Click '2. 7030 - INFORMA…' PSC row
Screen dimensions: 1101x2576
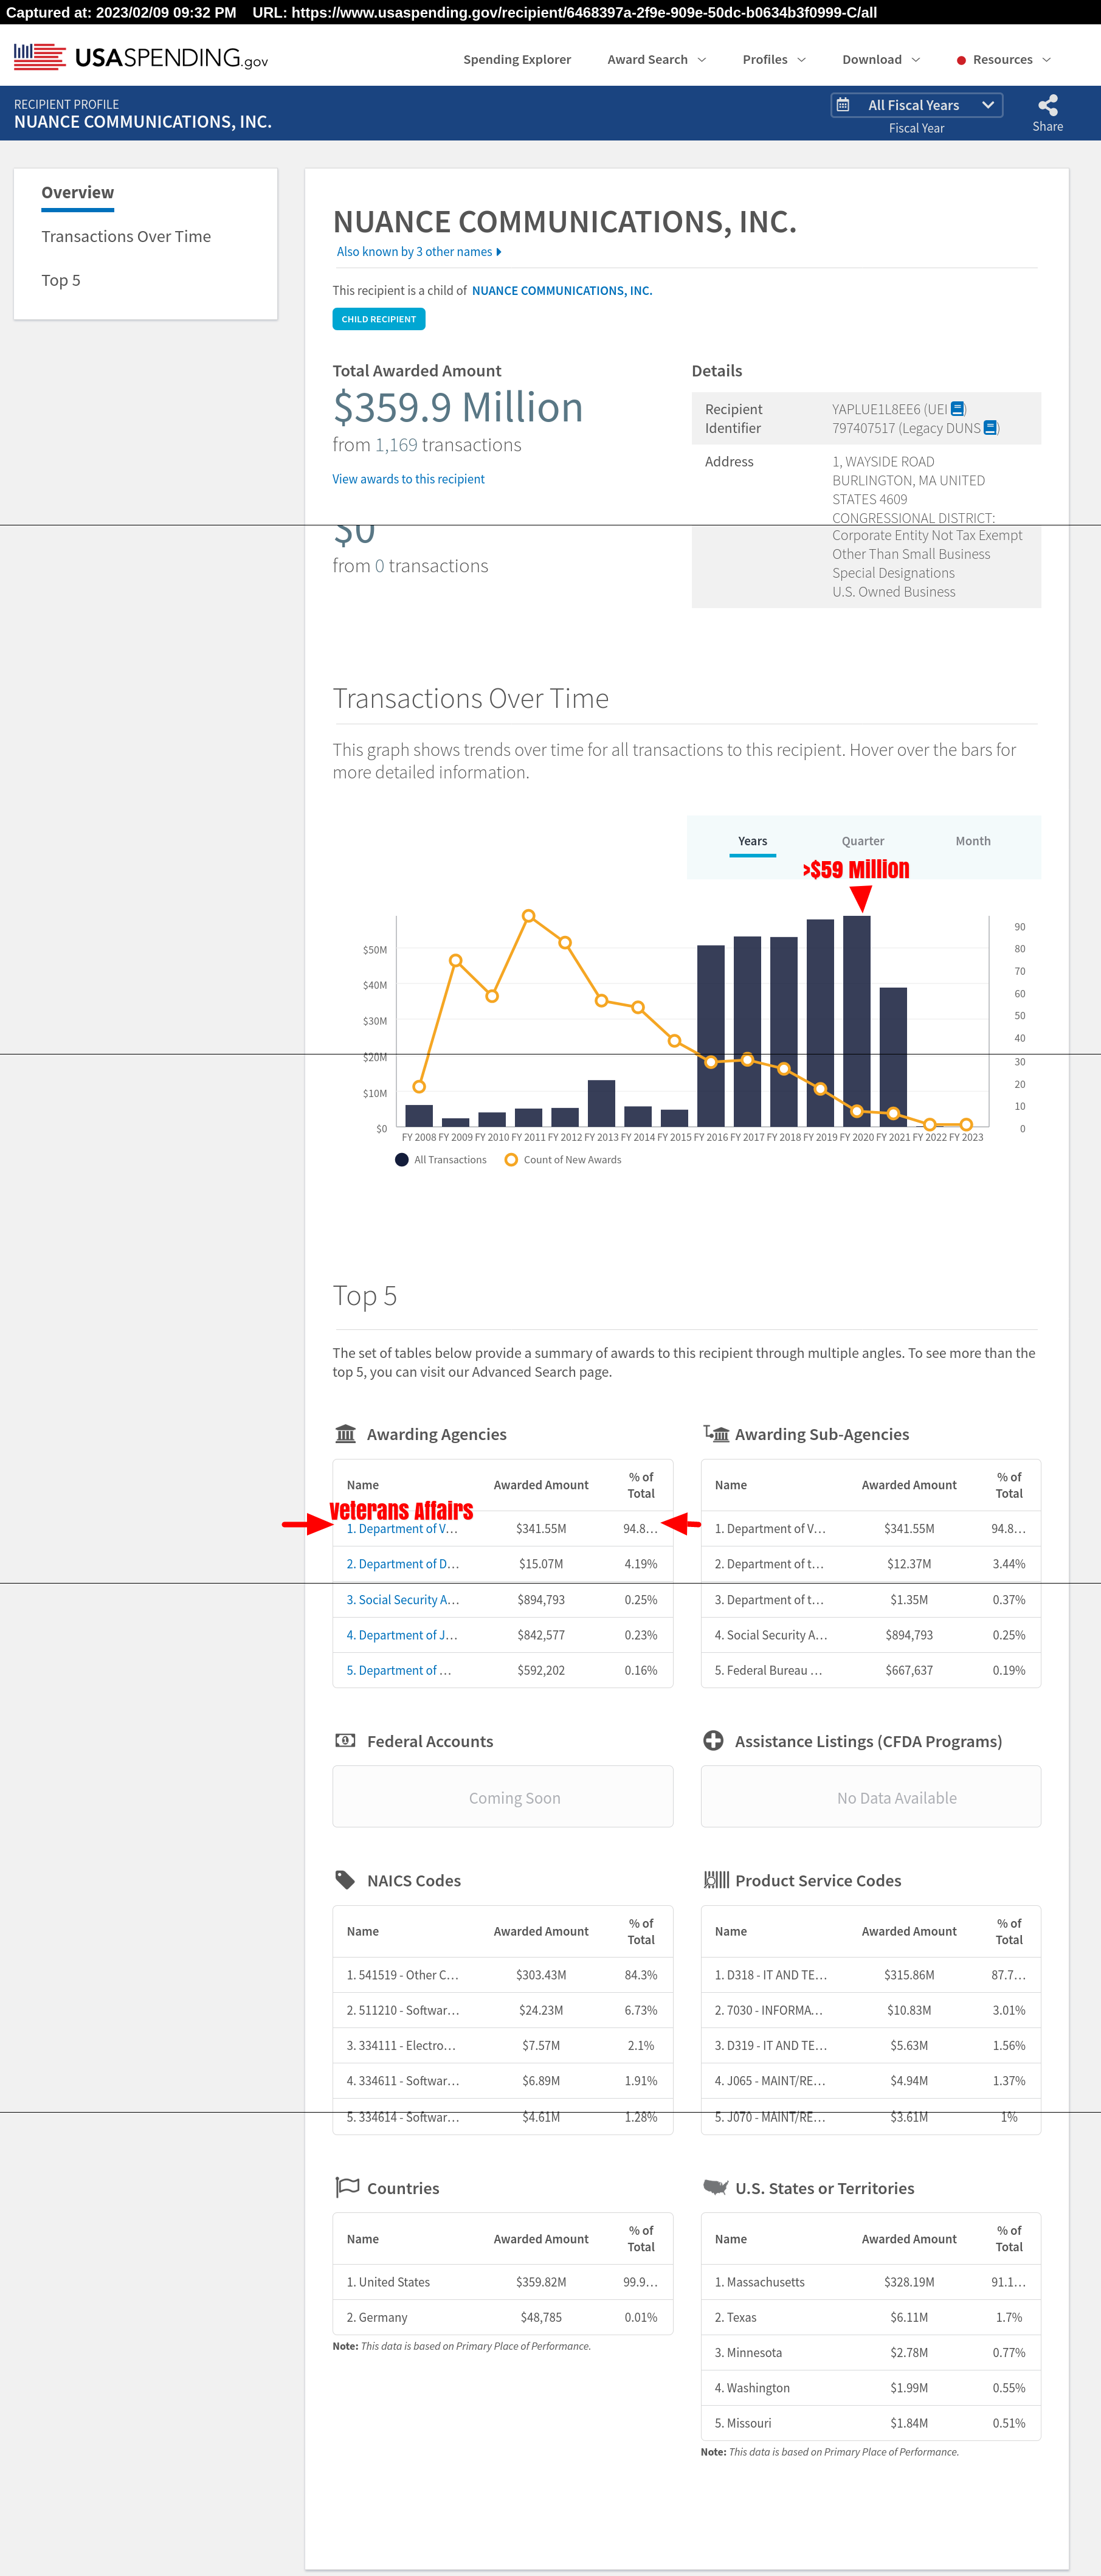coord(870,2010)
